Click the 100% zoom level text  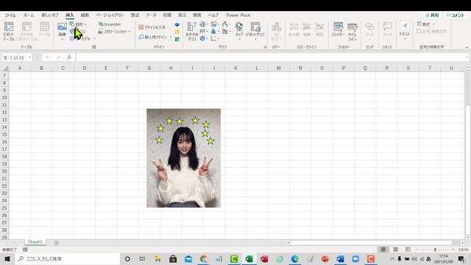coord(463,250)
